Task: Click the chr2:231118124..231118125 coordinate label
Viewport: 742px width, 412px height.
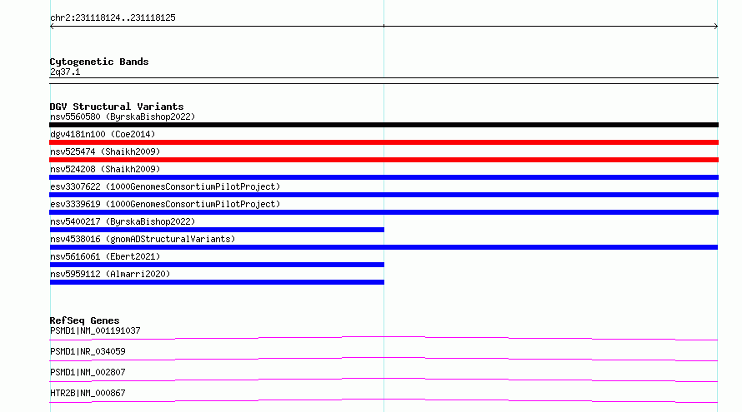Action: point(113,18)
